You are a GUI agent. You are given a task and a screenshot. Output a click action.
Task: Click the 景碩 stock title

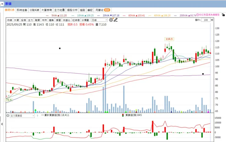pos(8,4)
